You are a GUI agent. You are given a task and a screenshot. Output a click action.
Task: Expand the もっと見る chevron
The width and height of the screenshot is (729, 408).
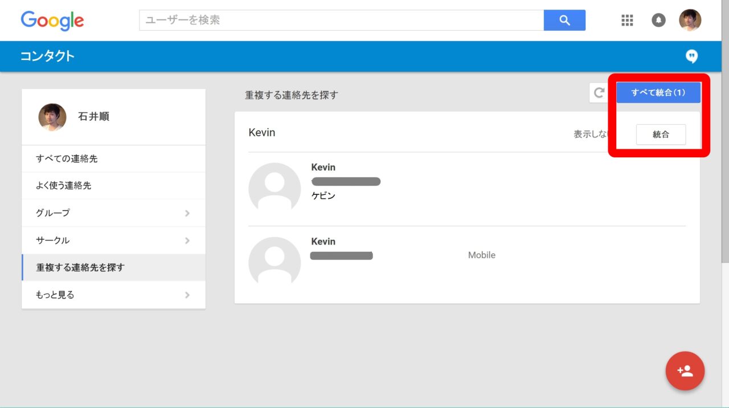coord(187,295)
